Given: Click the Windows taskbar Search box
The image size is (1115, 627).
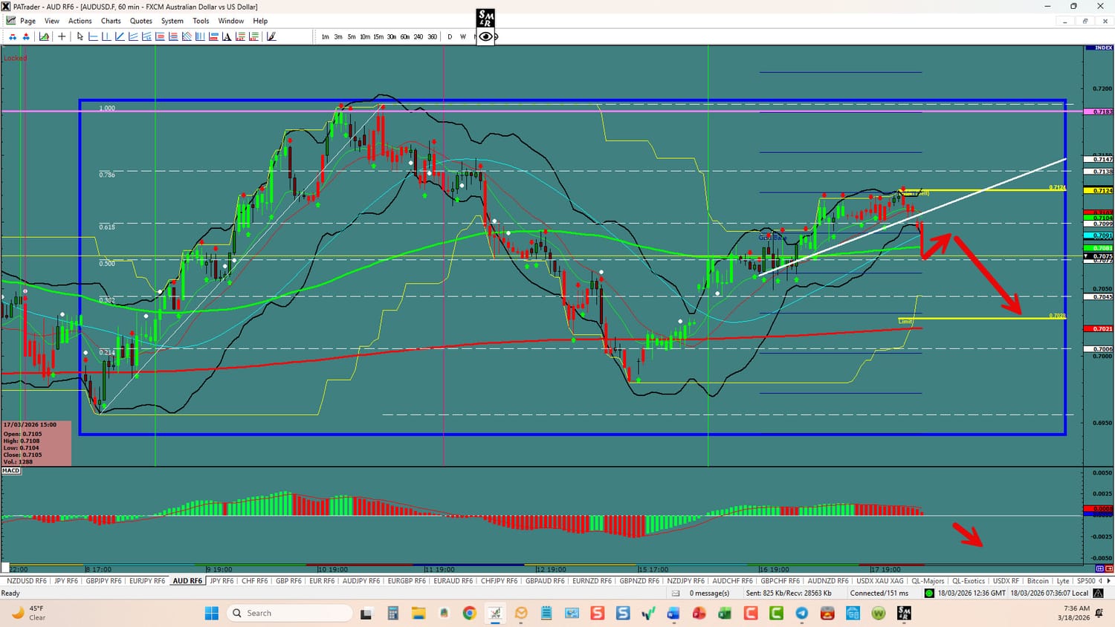Looking at the screenshot, I should pyautogui.click(x=290, y=613).
